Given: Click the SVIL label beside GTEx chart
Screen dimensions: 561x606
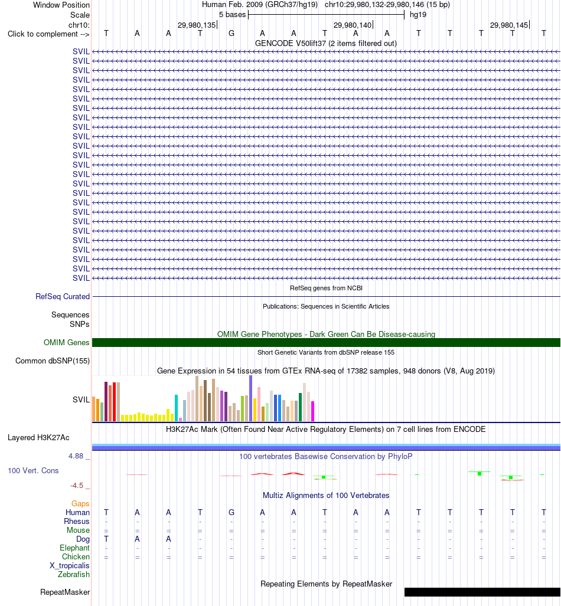Looking at the screenshot, I should (x=81, y=399).
